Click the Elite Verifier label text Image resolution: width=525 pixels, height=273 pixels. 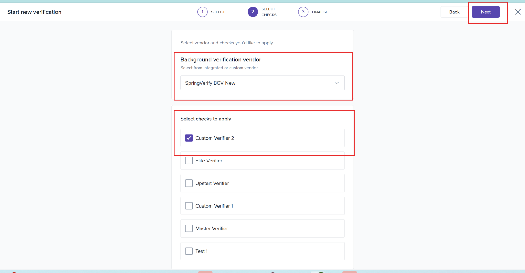[209, 161]
